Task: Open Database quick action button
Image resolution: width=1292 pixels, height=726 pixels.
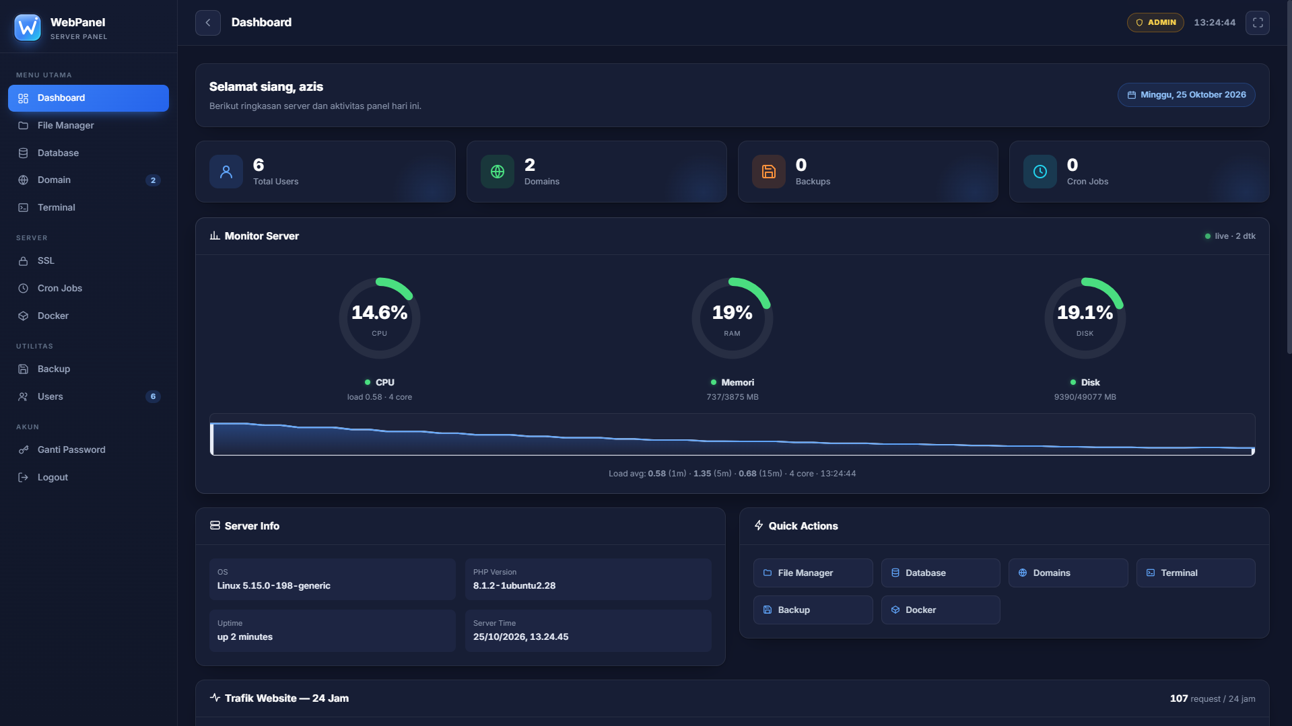Action: (x=941, y=573)
